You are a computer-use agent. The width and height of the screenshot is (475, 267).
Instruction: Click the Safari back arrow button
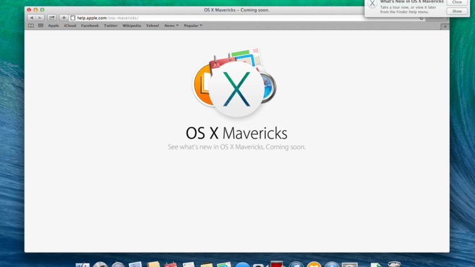click(x=31, y=18)
